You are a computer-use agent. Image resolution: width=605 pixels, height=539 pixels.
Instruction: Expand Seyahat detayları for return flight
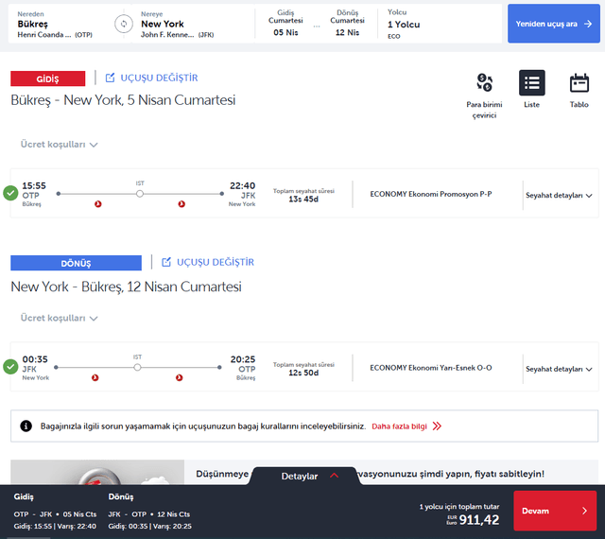pyautogui.click(x=559, y=369)
